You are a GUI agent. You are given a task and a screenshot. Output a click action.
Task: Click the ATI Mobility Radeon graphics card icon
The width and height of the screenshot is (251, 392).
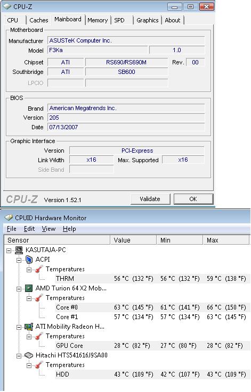coord(29,327)
